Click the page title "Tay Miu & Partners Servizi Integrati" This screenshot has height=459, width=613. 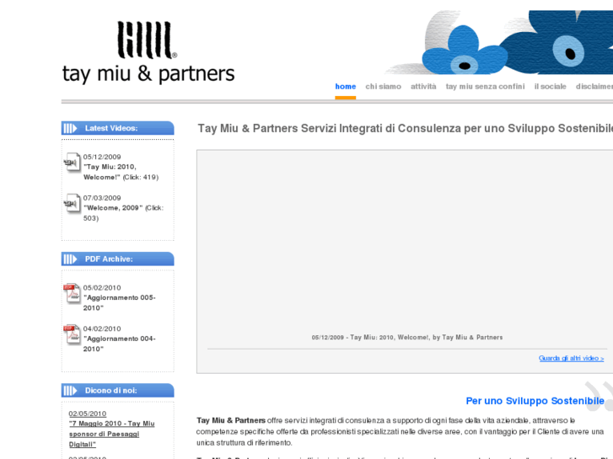point(405,128)
